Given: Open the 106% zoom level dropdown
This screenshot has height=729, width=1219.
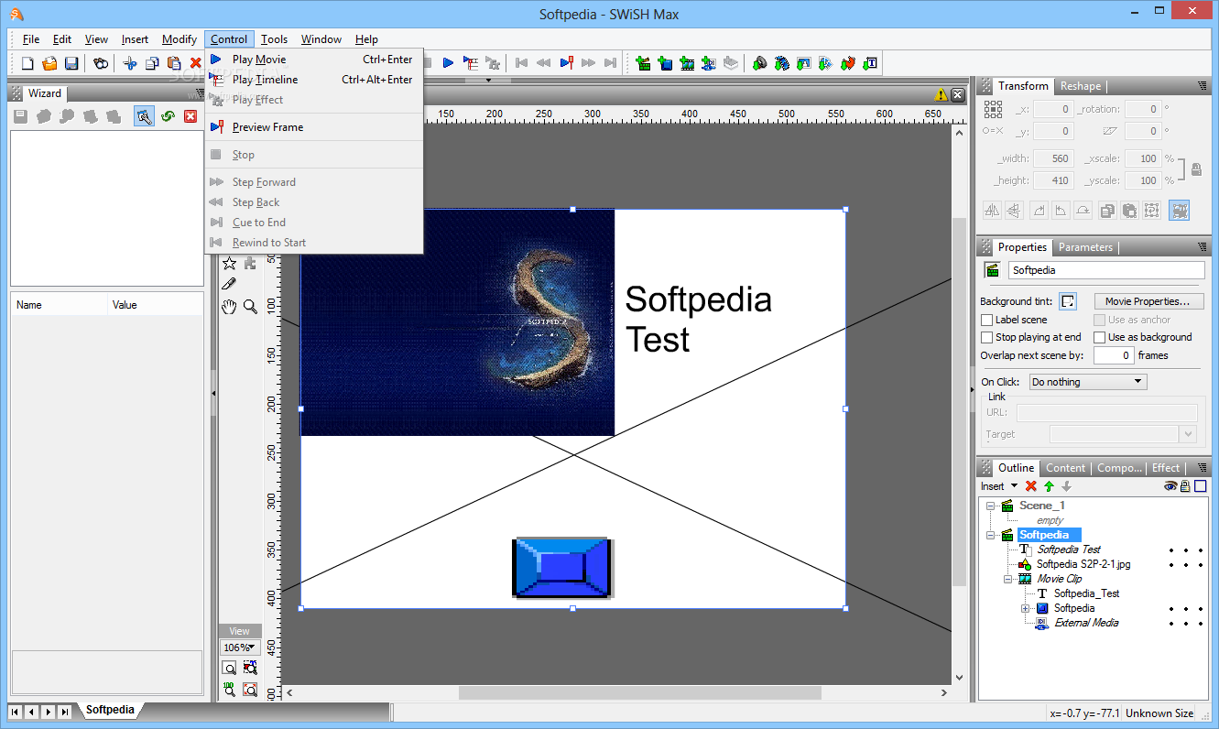Looking at the screenshot, I should click(239, 647).
